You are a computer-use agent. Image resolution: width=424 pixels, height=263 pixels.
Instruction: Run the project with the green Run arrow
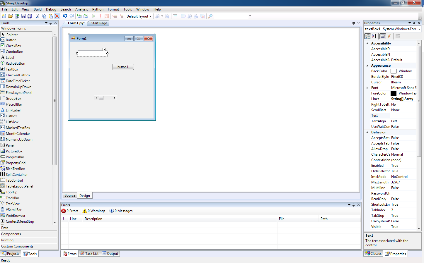[x=93, y=16]
